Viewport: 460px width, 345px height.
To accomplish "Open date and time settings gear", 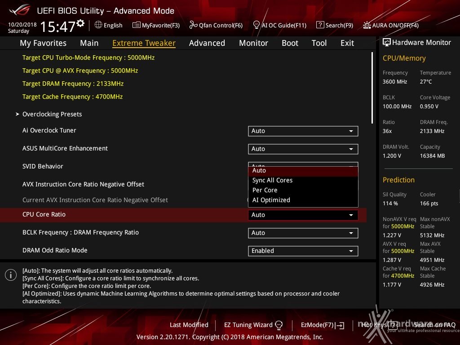I will coord(80,23).
